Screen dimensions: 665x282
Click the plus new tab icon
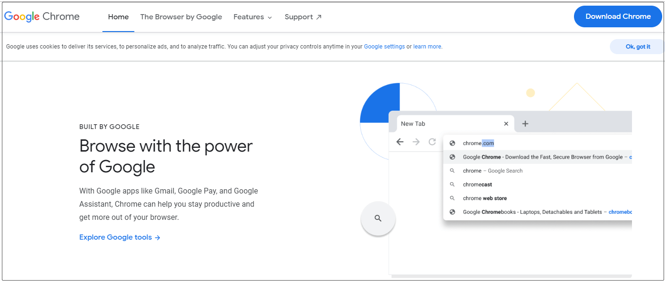coord(525,124)
